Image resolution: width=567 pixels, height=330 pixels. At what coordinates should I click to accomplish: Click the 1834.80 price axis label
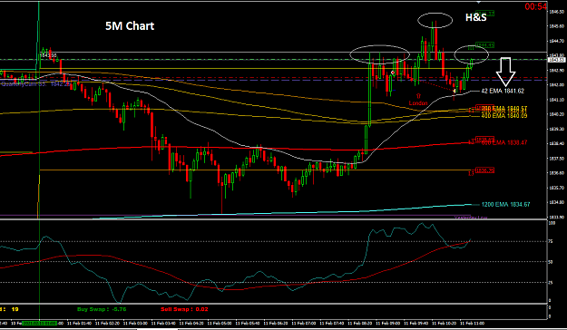click(556, 202)
